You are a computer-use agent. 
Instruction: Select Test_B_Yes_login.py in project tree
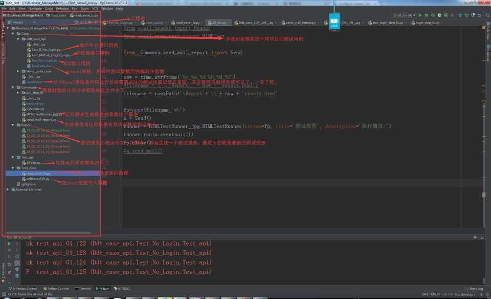[x=44, y=50]
